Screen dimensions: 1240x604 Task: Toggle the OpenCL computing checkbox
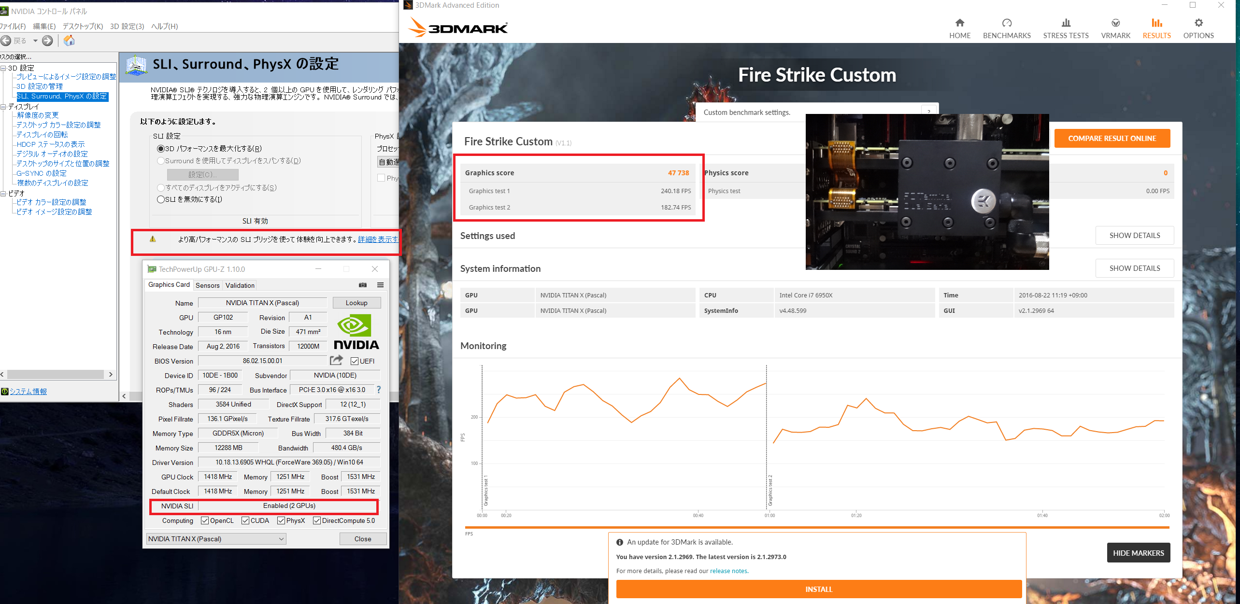click(x=205, y=520)
